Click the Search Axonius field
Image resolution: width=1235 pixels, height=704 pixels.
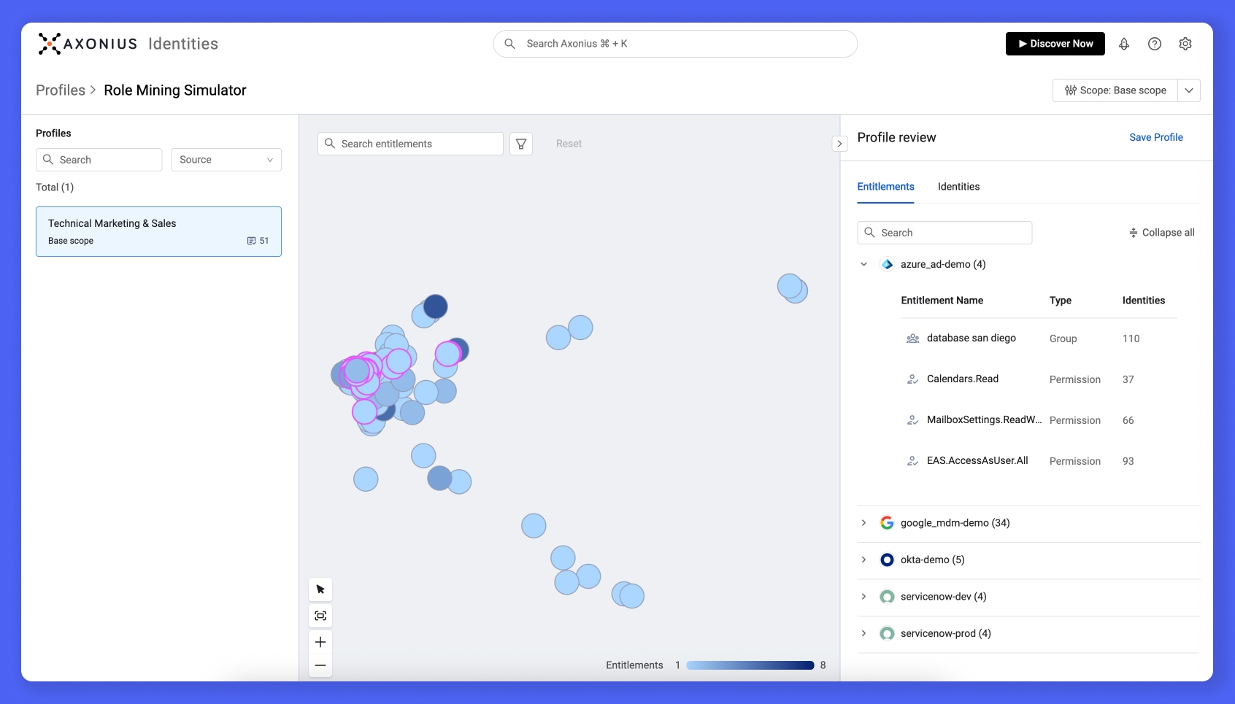[675, 44]
